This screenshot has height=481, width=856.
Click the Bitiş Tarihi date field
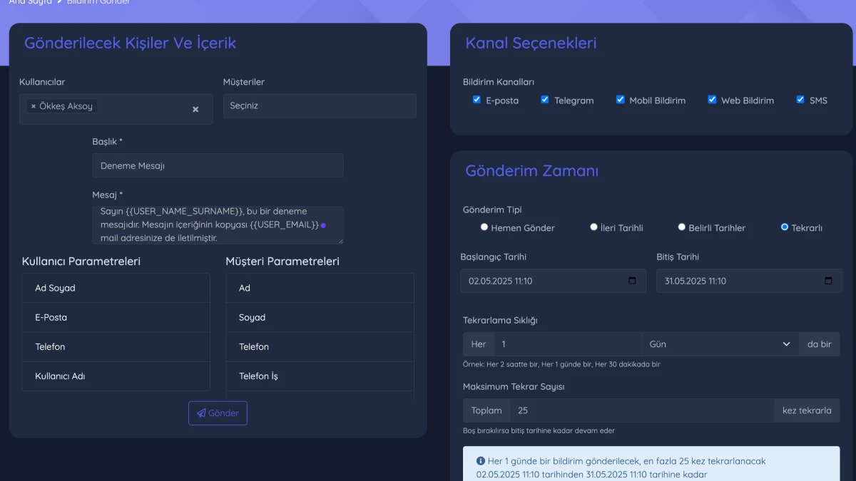[748, 281]
